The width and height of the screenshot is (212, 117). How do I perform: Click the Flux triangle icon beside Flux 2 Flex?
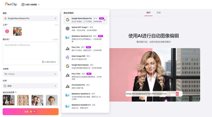(x=68, y=75)
